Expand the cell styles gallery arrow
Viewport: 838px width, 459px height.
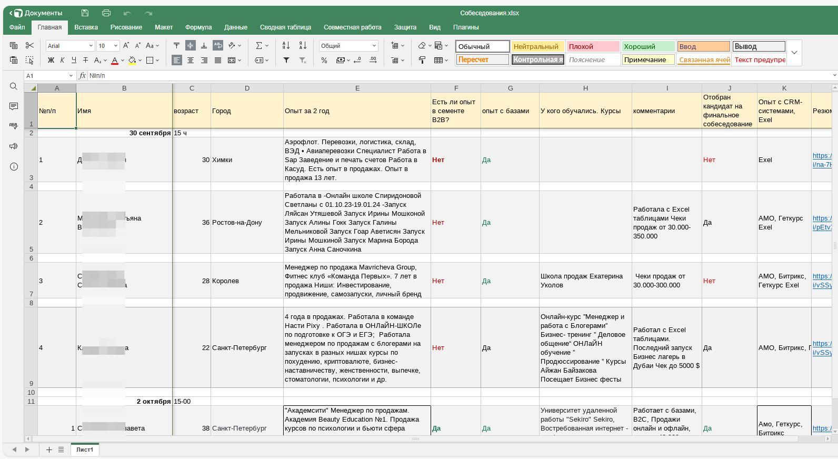(x=794, y=53)
